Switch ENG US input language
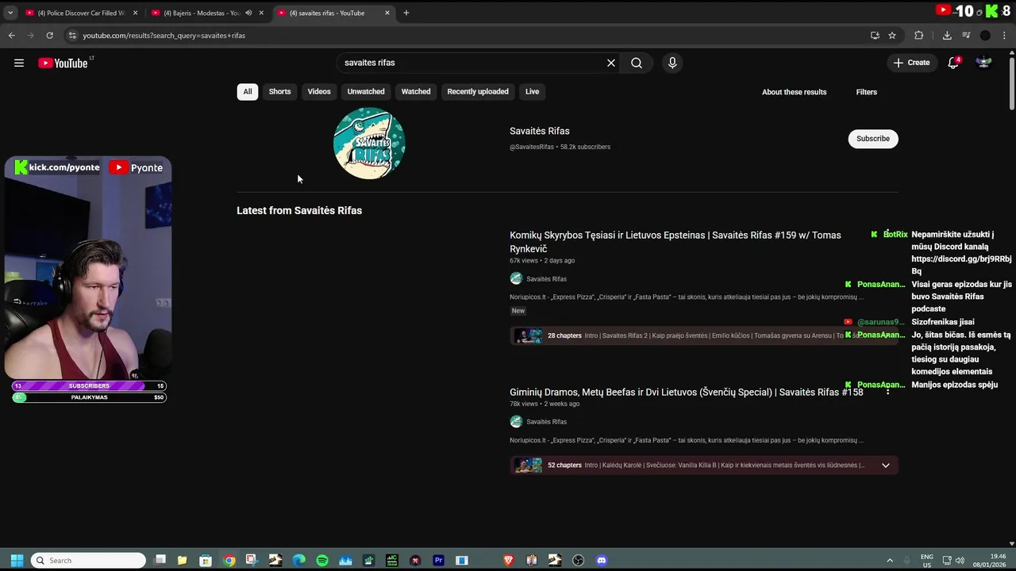Viewport: 1016px width, 571px height. click(x=927, y=560)
